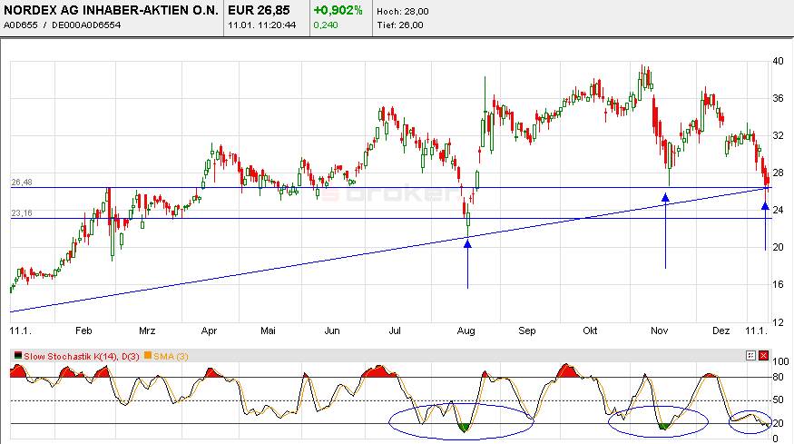794x444 pixels.
Task: Click the stochastic axis value 50
Action: point(778,400)
